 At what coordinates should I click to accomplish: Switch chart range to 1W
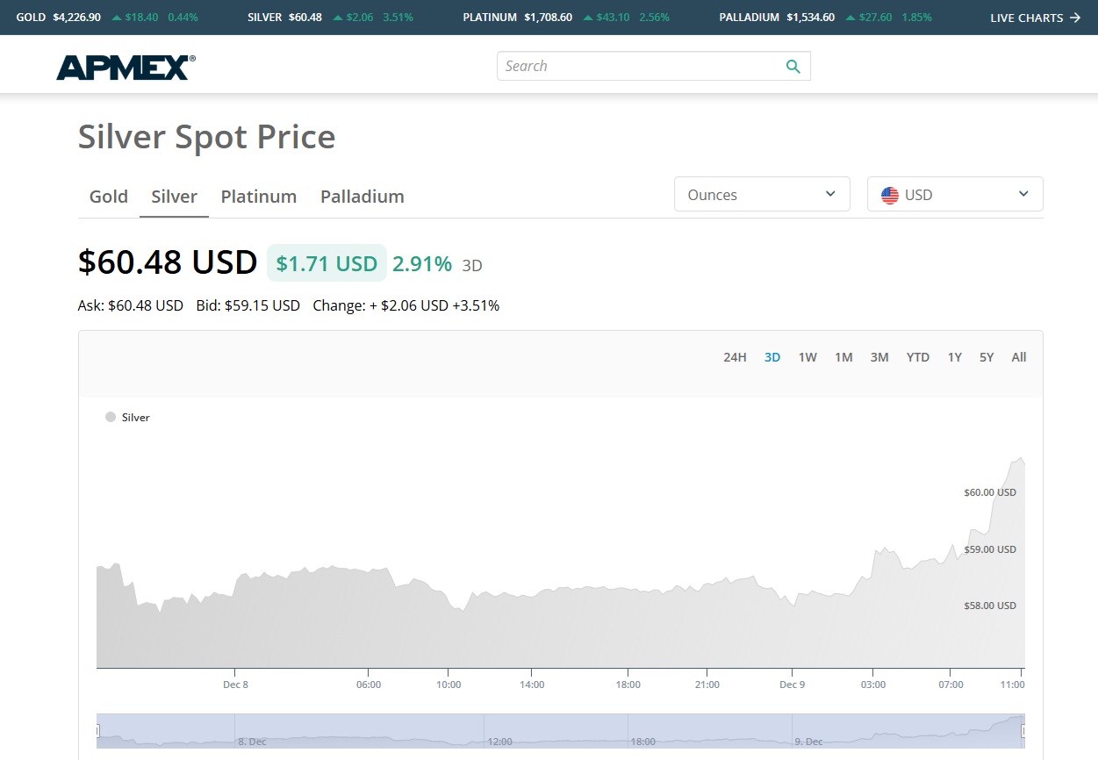807,357
